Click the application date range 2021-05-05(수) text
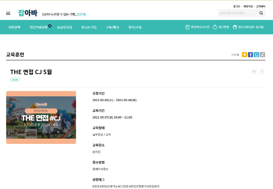Screen dimensions: 273x189 (103, 100)
